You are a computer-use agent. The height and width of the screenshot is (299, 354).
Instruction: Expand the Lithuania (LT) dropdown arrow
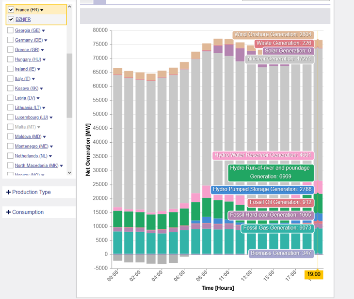coord(44,108)
